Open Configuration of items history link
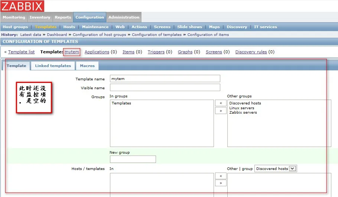This screenshot has height=197, width=338. pyautogui.click(x=208, y=34)
